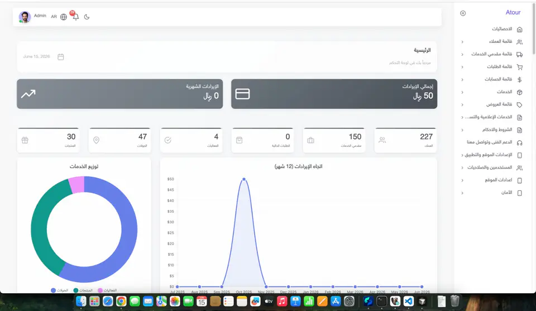Click the AR language label

tap(54, 17)
